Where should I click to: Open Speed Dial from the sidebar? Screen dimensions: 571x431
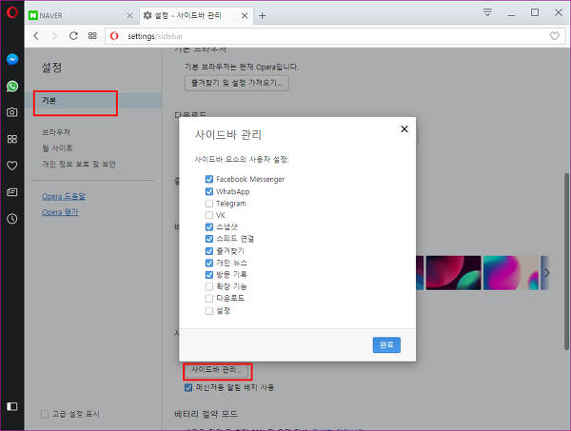coord(12,139)
